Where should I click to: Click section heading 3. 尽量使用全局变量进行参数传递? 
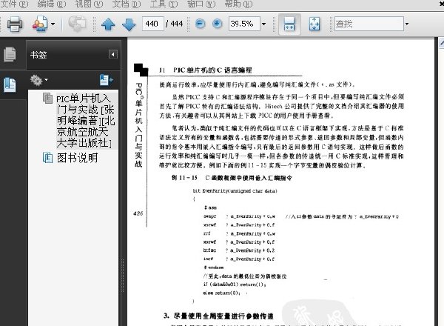point(218,316)
